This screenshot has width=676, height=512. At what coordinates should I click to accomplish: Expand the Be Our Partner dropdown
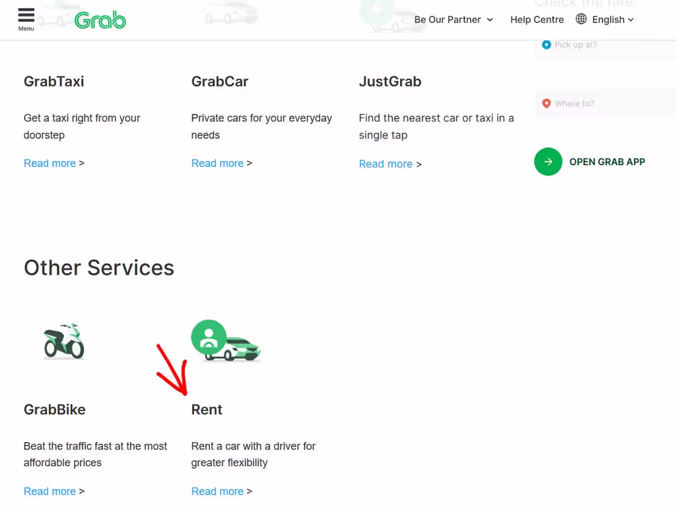[454, 20]
